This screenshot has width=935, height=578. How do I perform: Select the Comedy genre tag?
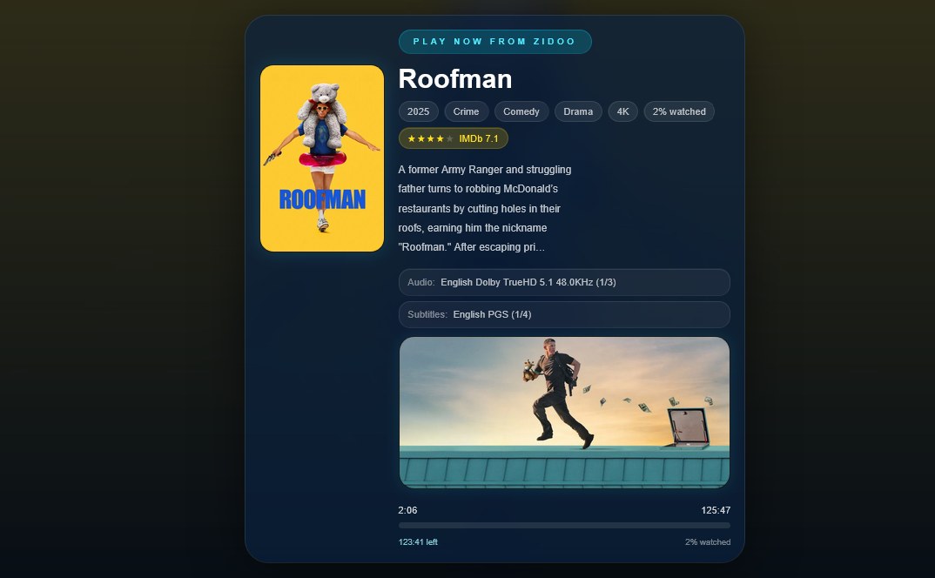coord(521,111)
